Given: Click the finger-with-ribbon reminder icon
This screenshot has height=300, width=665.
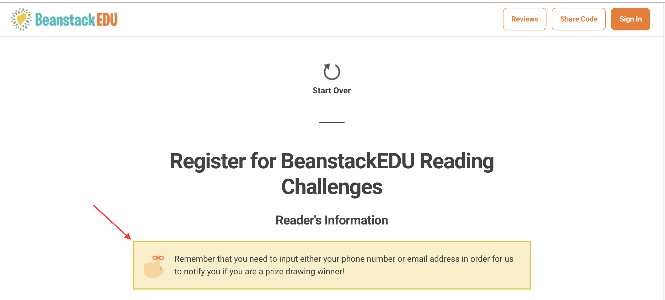Looking at the screenshot, I should 154,265.
